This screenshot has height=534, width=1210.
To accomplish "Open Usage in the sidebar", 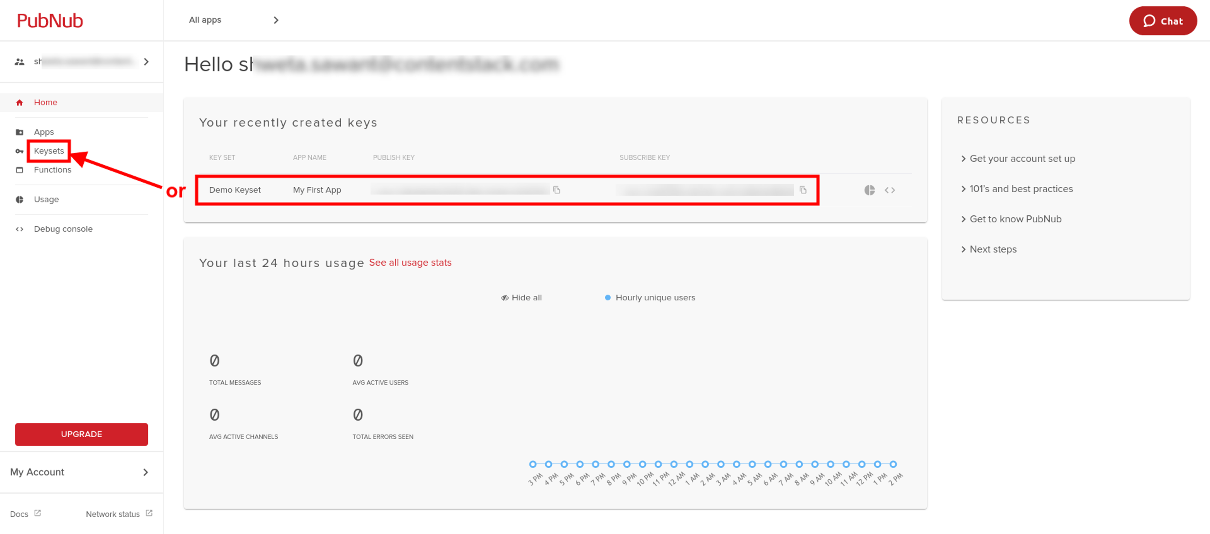I will click(46, 199).
